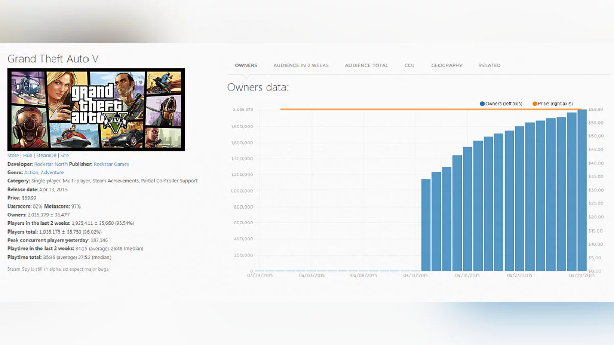Open the Store link
This screenshot has height=345, width=614.
click(13, 155)
